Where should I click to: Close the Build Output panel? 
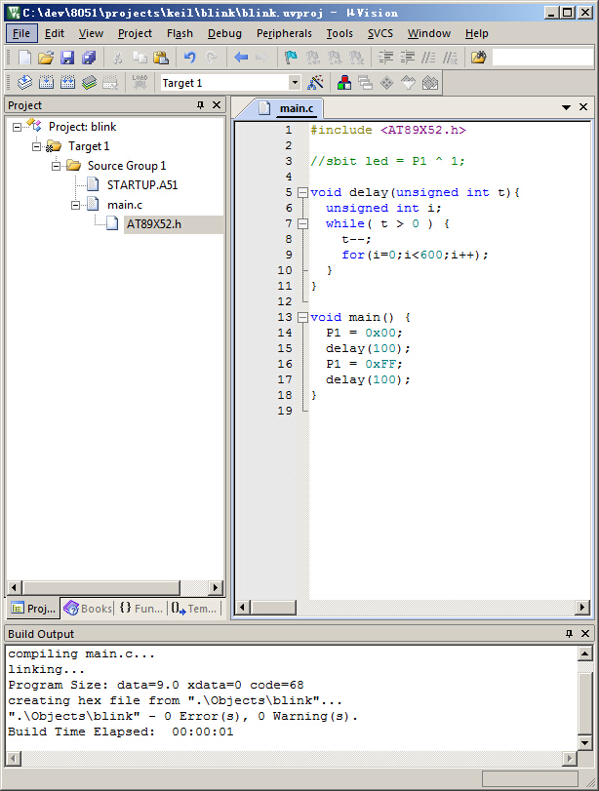pyautogui.click(x=585, y=634)
